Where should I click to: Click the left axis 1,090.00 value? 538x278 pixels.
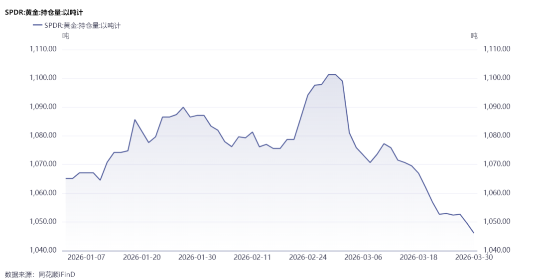pos(43,107)
